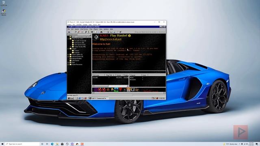The width and height of the screenshot is (260, 146).
Task: Open File Explorer from the taskbar
Action: 57,144
